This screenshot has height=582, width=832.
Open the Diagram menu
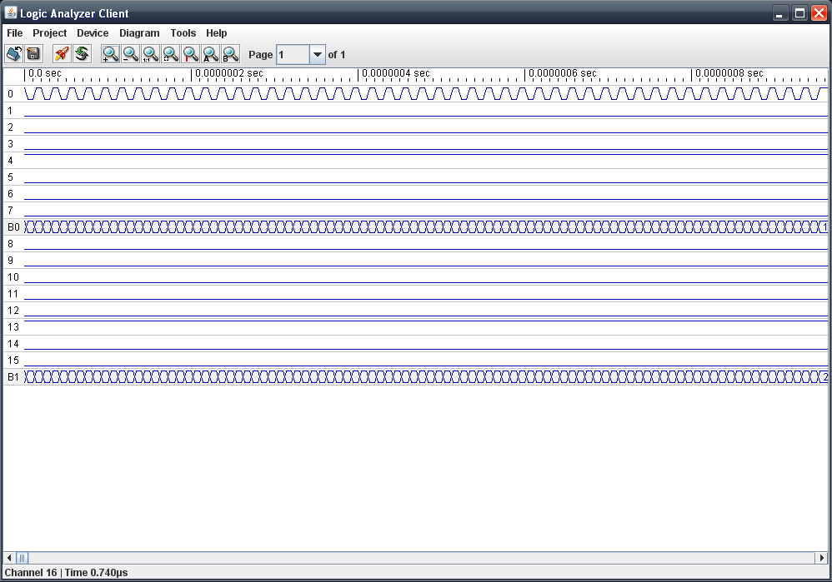click(x=139, y=32)
